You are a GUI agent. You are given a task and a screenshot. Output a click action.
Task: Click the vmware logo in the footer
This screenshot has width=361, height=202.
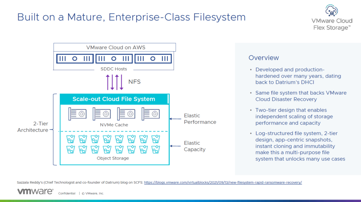click(x=35, y=191)
